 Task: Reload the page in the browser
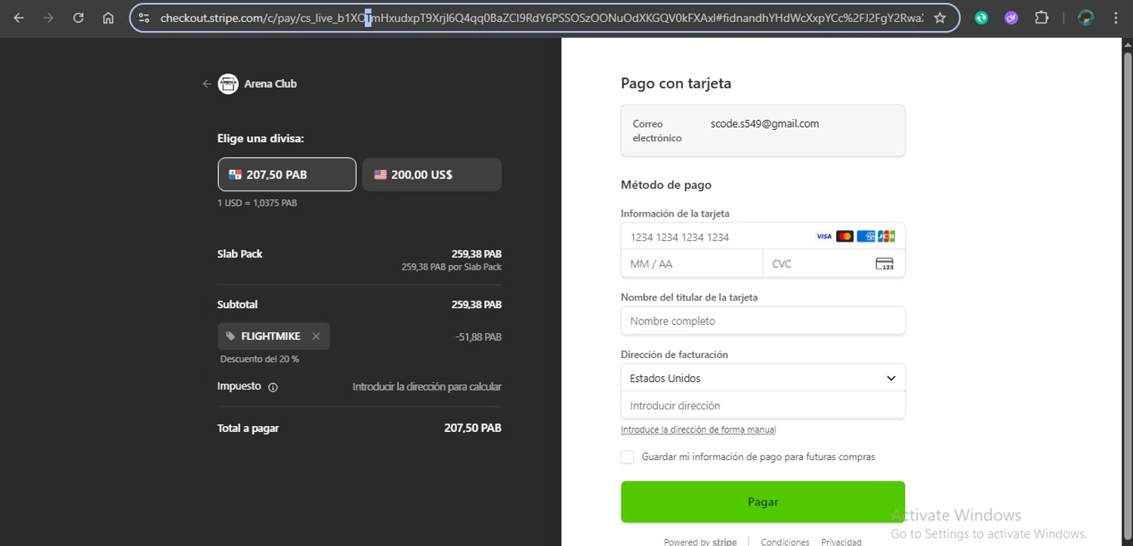click(x=79, y=18)
